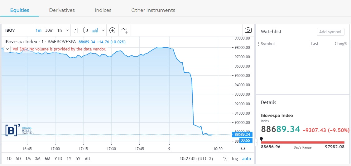
Task: Expand the chart style dropdown
Action: point(103,30)
